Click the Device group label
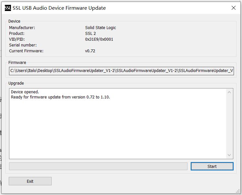The width and height of the screenshot is (242, 195). [x=14, y=21]
